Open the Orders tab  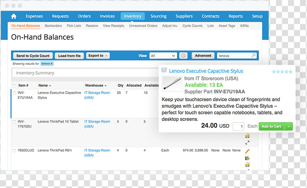coord(84,16)
